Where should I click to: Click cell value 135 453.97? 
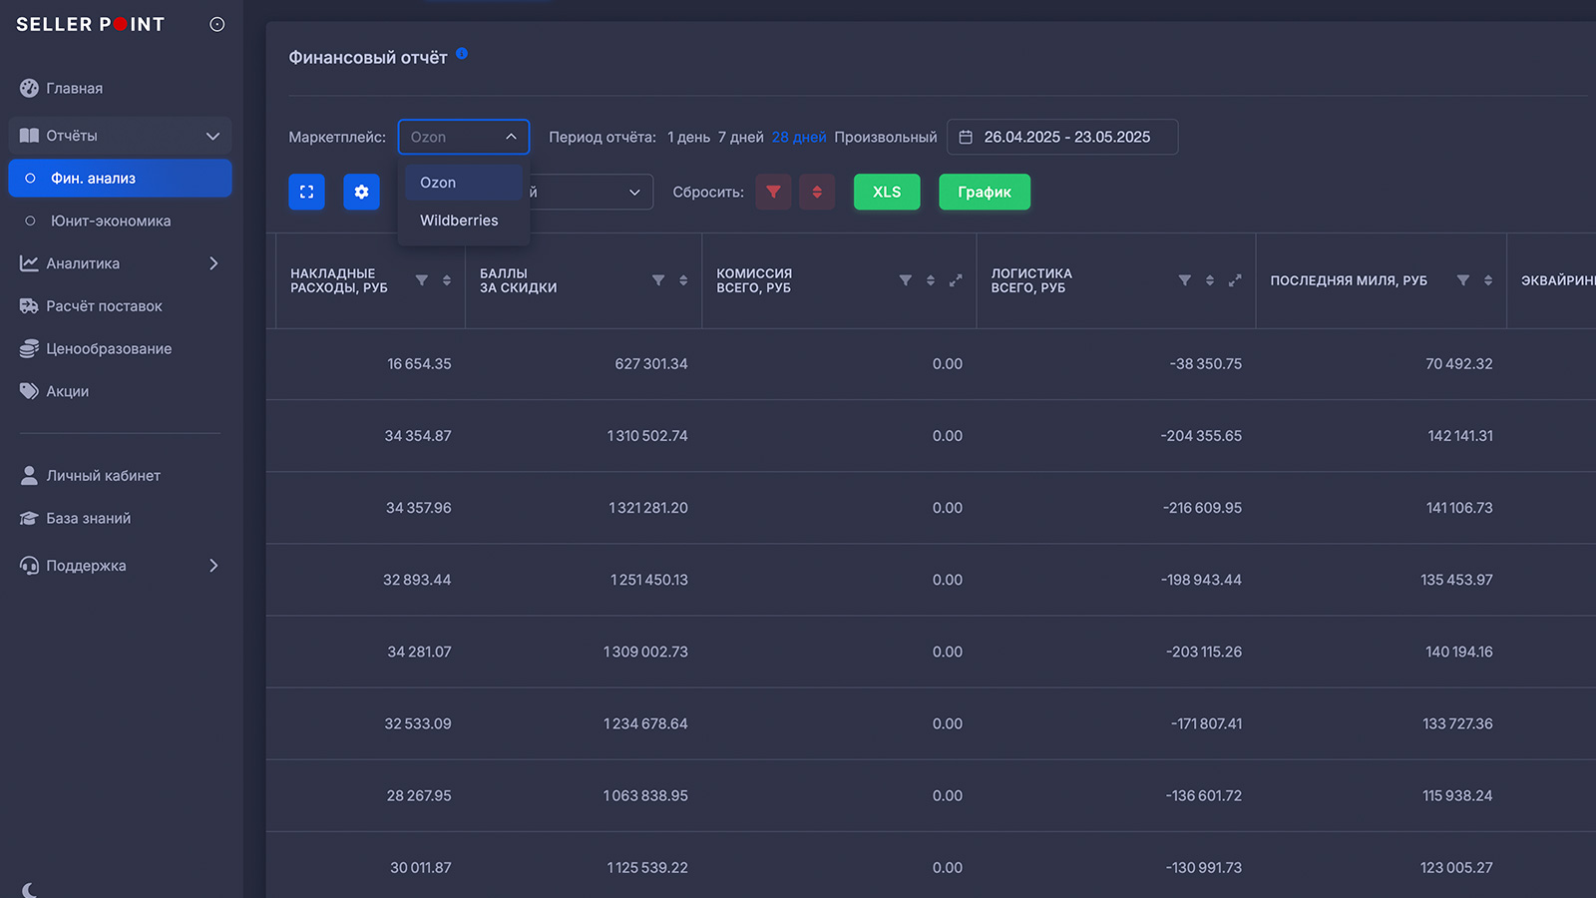coord(1456,580)
